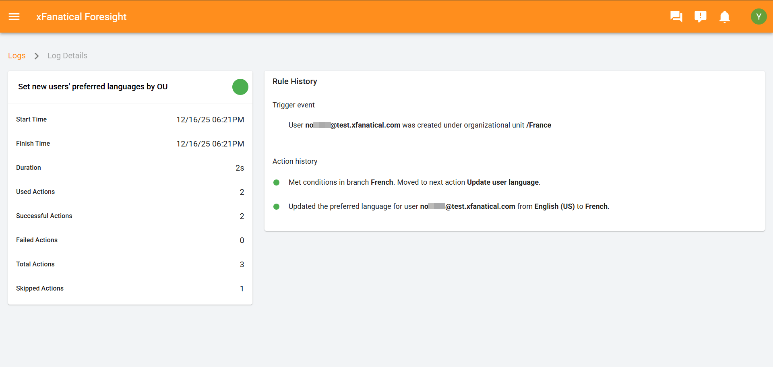
Task: Open the navigation menu via hamburger icon
Action: 14,16
